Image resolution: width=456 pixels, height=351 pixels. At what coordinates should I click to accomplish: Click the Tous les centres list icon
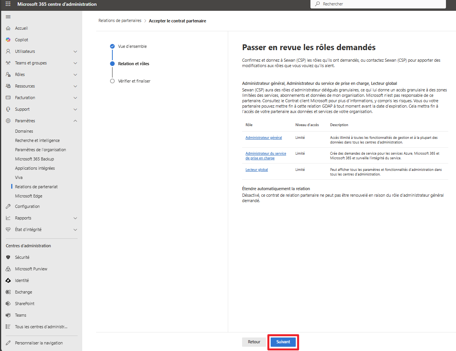pos(8,327)
